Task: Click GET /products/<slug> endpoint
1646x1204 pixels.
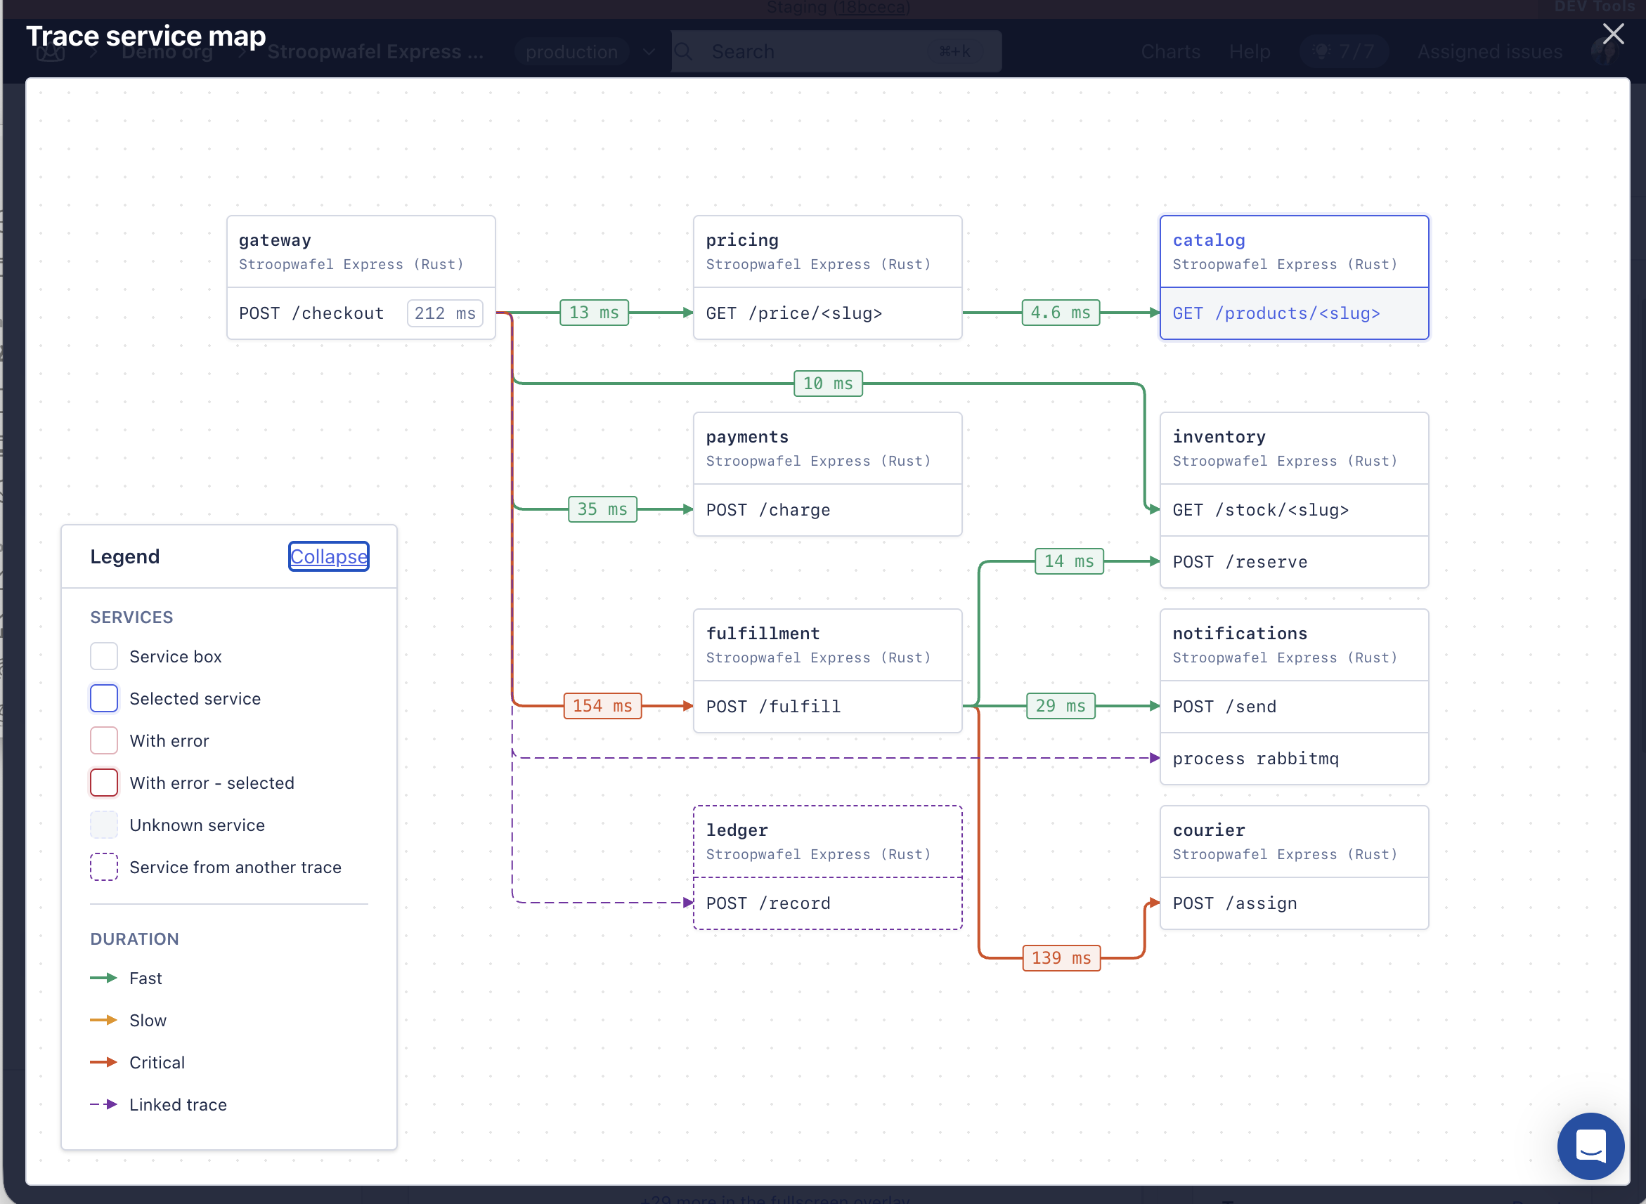Action: (1294, 313)
